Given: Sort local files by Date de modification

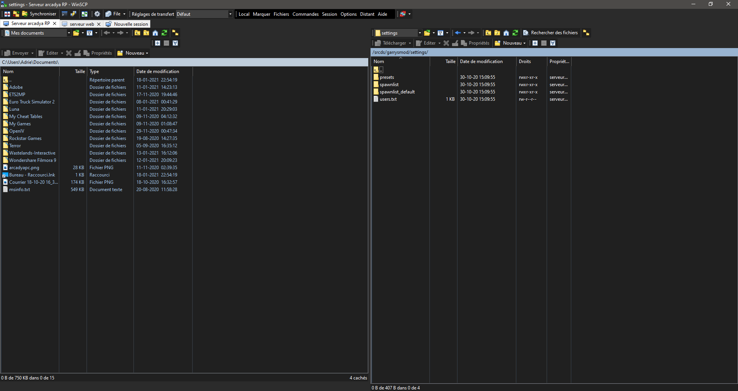Looking at the screenshot, I should coord(163,72).
